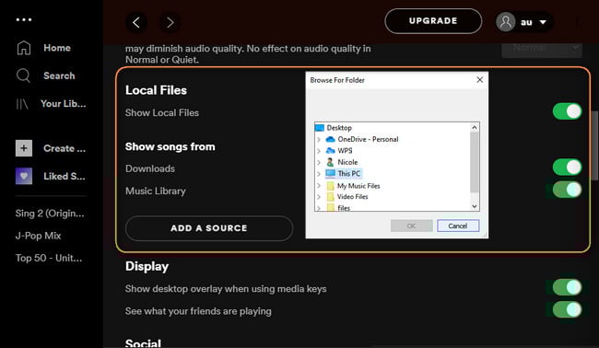The width and height of the screenshot is (599, 348).
Task: Click the folder tree scrollbar thumb
Action: click(475, 162)
